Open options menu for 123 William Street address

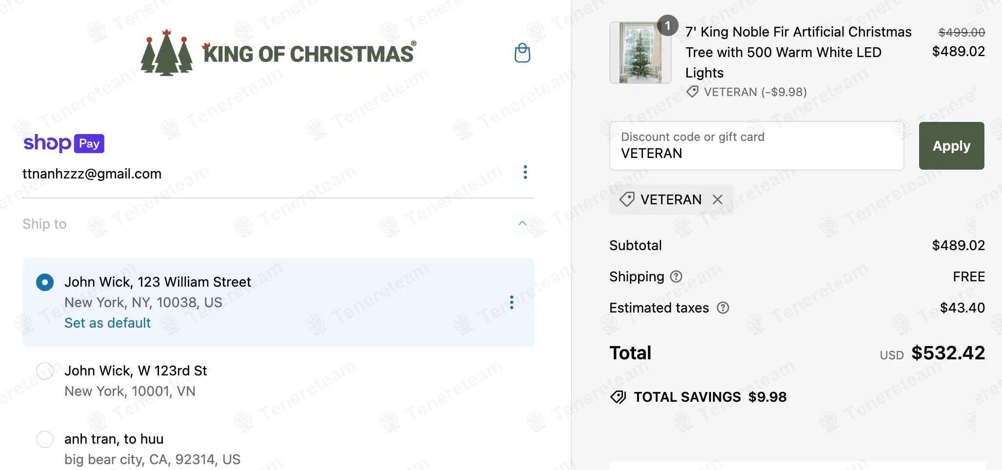click(x=511, y=302)
